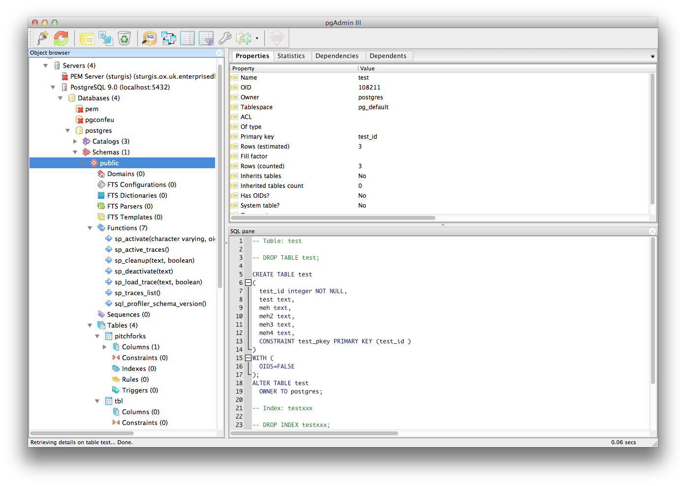Collapse the Databases (4) node
Image resolution: width=686 pixels, height=486 pixels.
coord(61,98)
